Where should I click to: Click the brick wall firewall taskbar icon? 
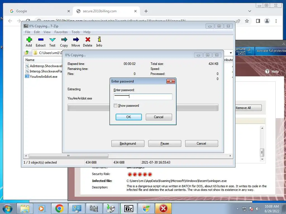pyautogui.click(x=94, y=208)
